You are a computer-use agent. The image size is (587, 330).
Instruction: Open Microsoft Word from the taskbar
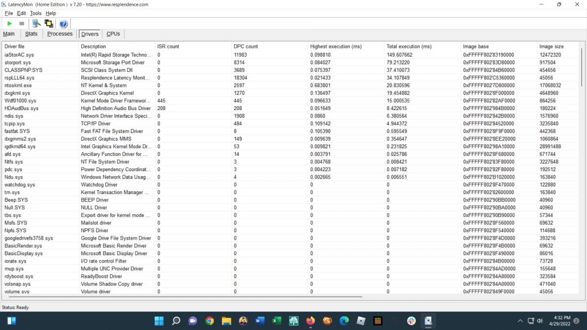260,321
